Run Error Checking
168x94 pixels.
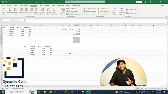point(103,11)
